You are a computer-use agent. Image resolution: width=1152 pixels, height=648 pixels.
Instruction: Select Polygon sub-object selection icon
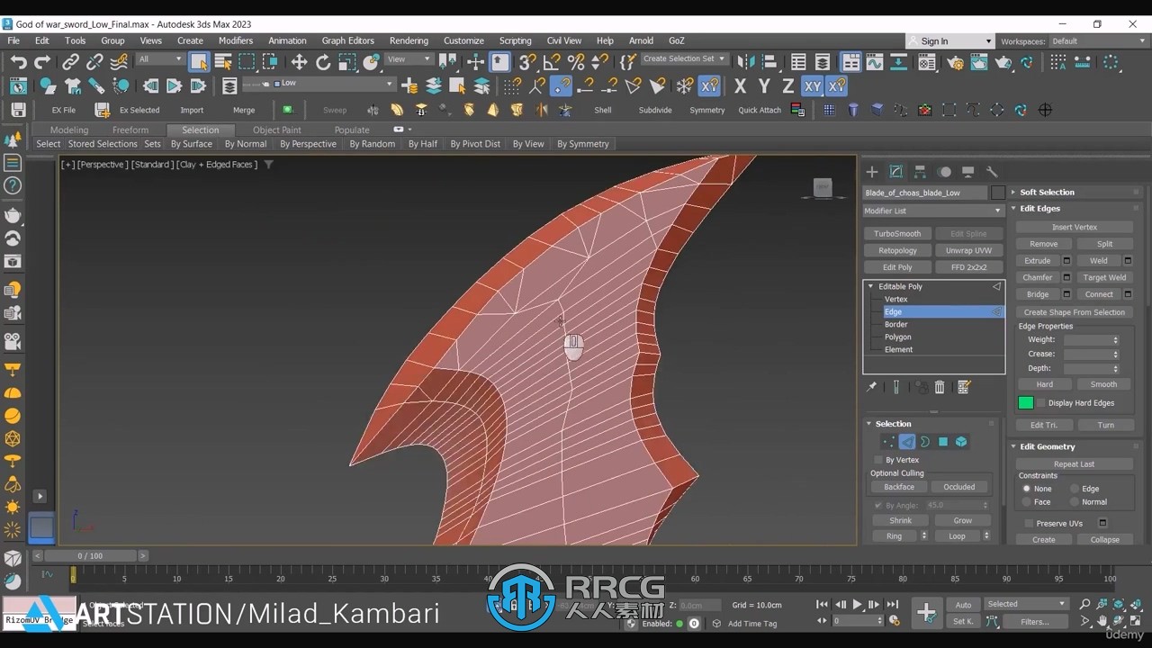point(943,442)
